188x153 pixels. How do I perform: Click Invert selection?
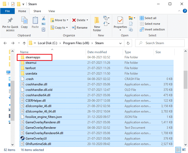[152, 29]
